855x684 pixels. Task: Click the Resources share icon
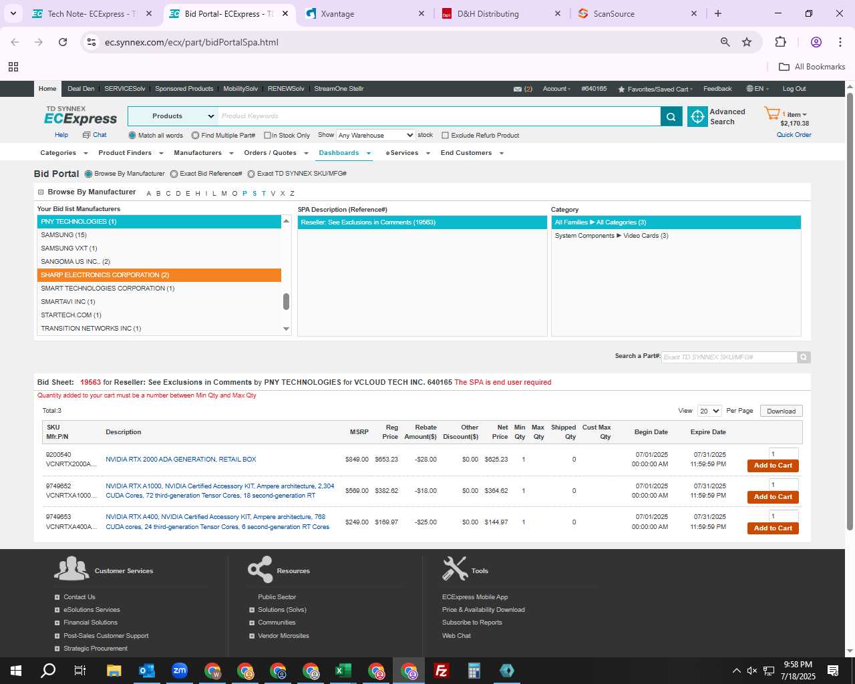pos(260,569)
